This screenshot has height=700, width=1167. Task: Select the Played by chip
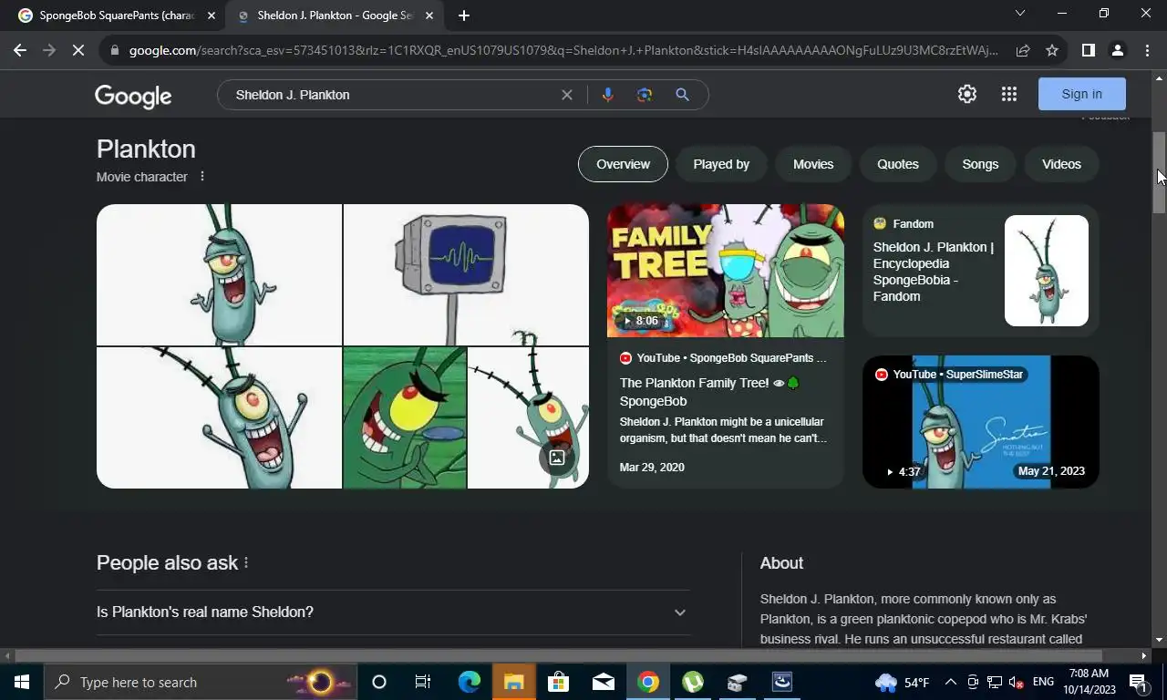(721, 164)
